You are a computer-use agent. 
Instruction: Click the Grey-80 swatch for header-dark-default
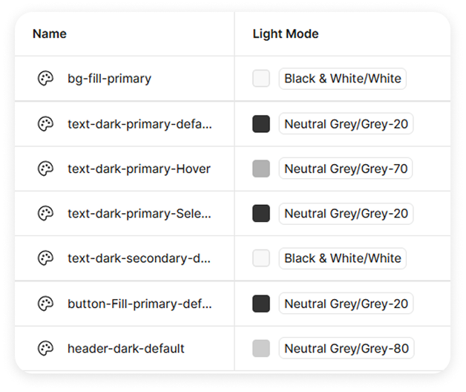click(261, 348)
